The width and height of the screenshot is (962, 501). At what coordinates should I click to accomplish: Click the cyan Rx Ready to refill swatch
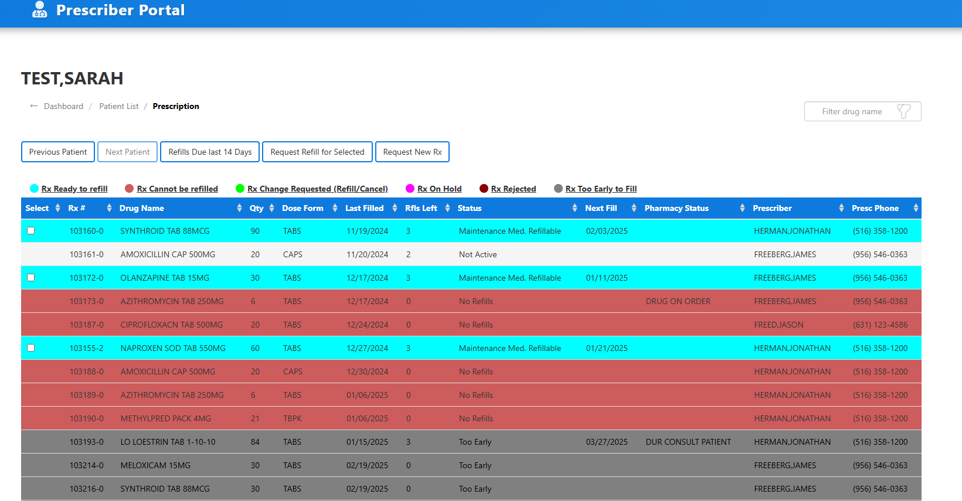[x=34, y=189]
